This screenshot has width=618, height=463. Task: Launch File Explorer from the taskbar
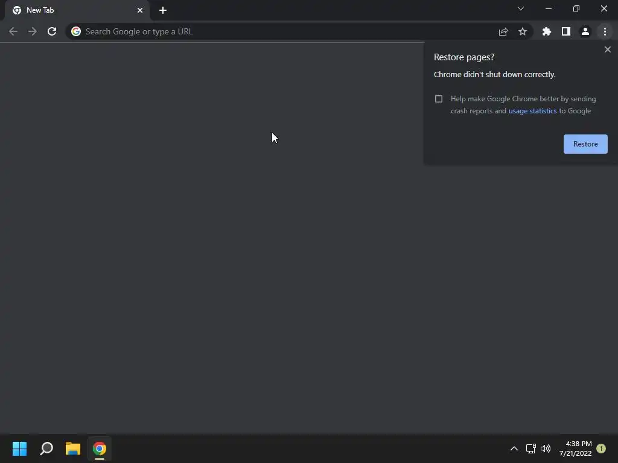click(73, 449)
